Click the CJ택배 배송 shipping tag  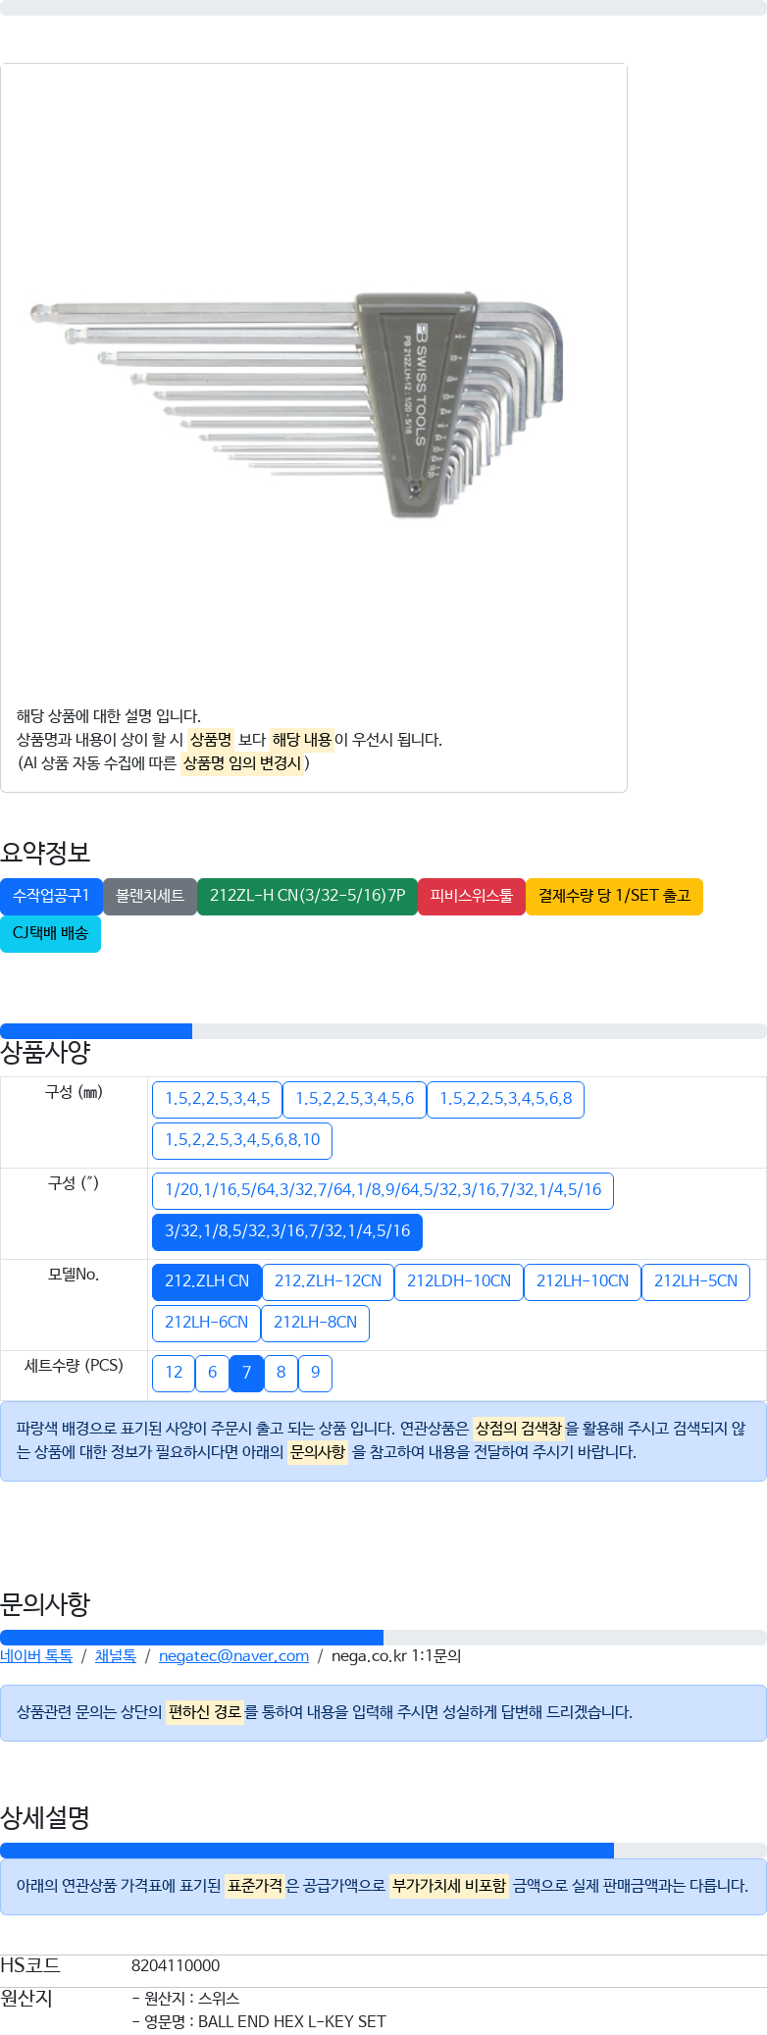(x=50, y=933)
